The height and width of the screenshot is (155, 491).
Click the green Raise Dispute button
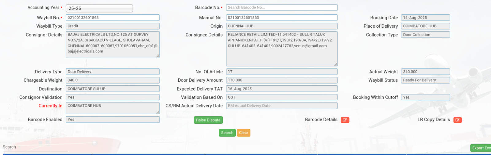pyautogui.click(x=208, y=120)
